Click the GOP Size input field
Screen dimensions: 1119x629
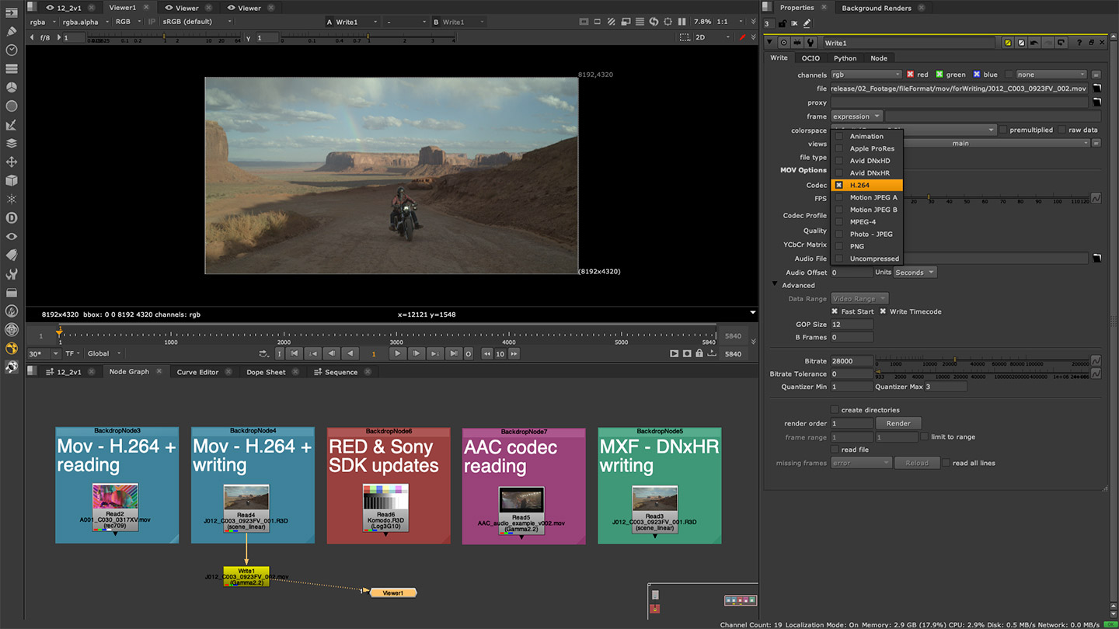(x=852, y=325)
